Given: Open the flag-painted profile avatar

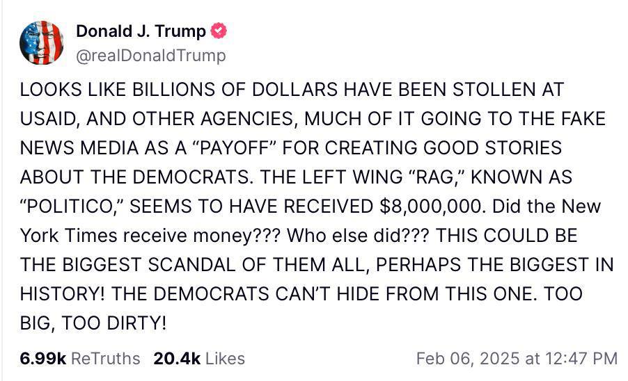Looking at the screenshot, I should click(41, 43).
